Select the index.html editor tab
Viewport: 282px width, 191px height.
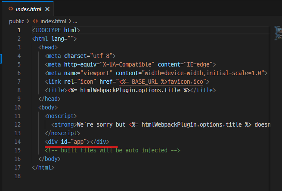28,9
